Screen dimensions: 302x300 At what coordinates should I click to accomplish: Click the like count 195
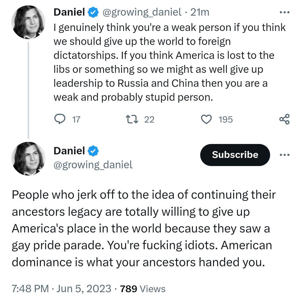pos(226,119)
